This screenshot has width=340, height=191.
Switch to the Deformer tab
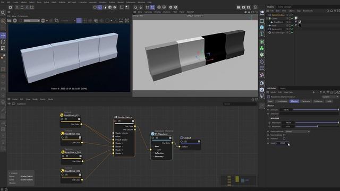click(318, 101)
